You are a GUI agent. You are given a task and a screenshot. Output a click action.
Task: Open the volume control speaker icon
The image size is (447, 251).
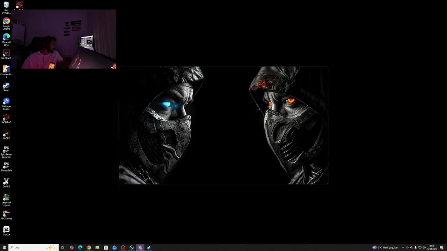tap(424, 248)
